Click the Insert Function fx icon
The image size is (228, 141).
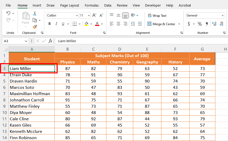pyautogui.click(x=50, y=41)
